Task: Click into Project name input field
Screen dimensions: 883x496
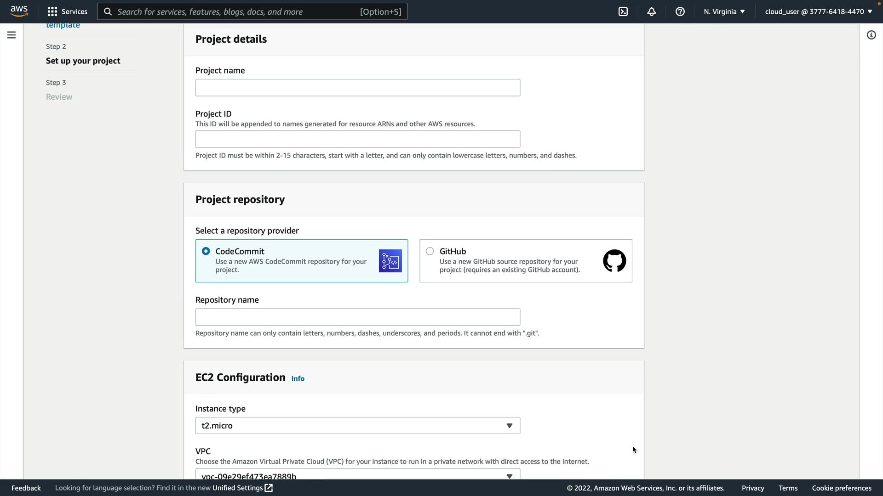Action: (x=357, y=88)
